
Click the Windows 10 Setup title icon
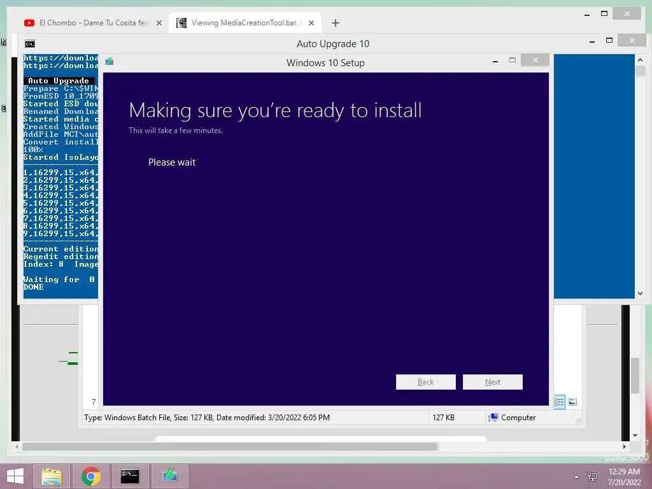[110, 62]
